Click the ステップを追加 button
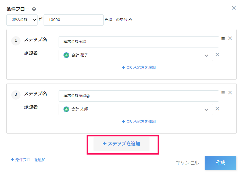Viewport: 243px width, 177px height. click(x=121, y=144)
